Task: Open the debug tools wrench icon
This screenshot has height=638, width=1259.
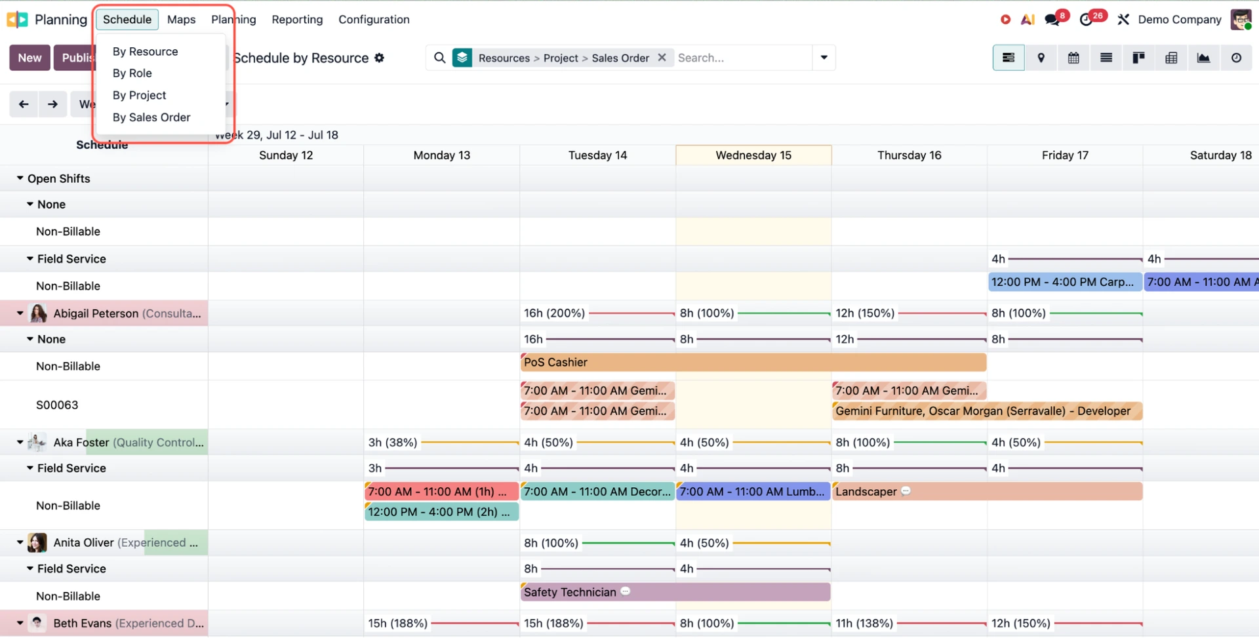Action: (x=1123, y=20)
